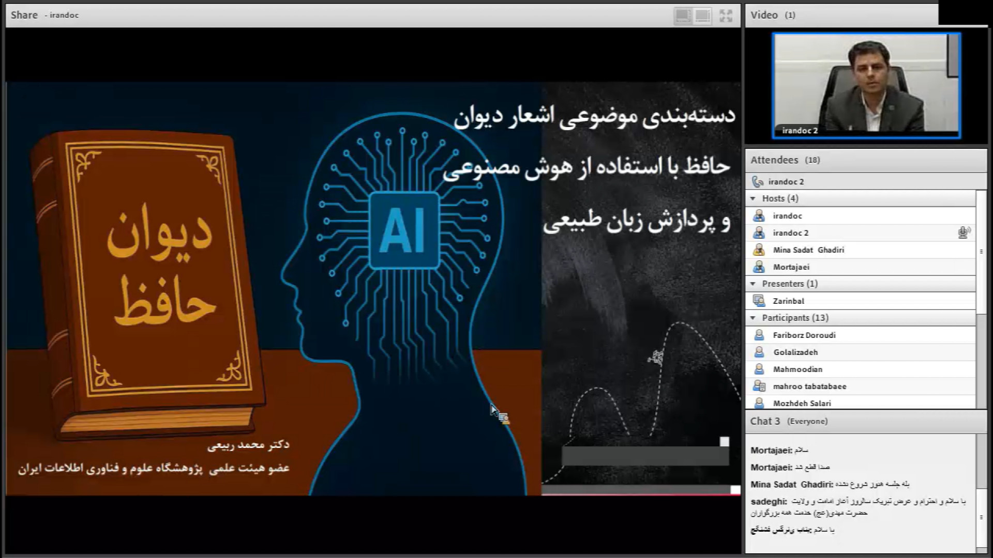This screenshot has width=993, height=558.
Task: Toggle full screen for Share pod
Action: pyautogui.click(x=726, y=16)
